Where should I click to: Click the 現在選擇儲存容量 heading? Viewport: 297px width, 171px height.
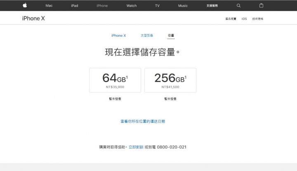[142, 52]
